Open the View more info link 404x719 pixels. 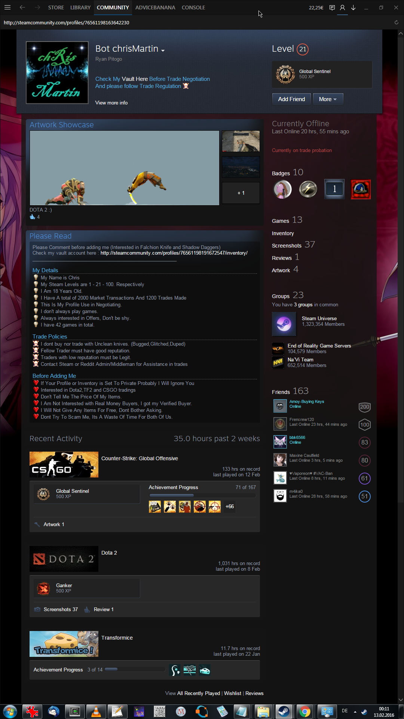click(111, 103)
